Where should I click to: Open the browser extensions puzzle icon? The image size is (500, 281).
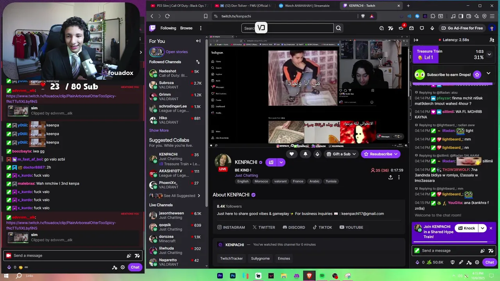433,16
